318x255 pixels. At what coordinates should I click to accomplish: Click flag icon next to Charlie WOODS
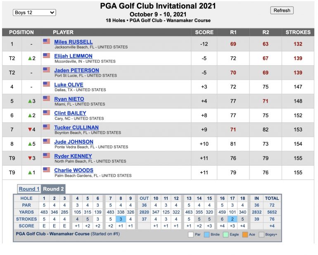[x=46, y=170]
